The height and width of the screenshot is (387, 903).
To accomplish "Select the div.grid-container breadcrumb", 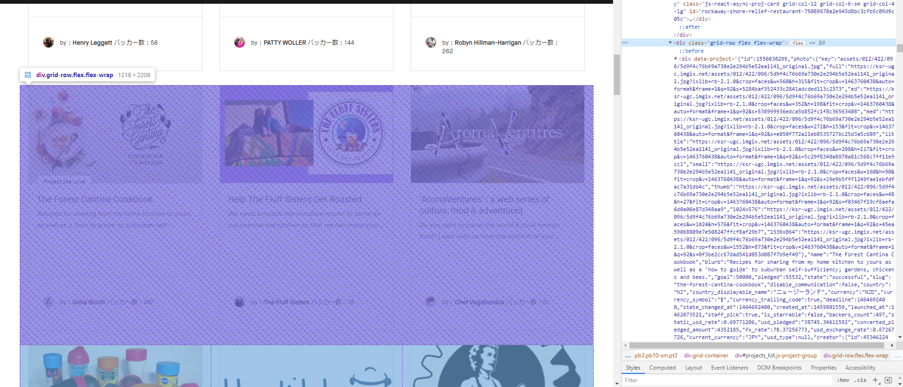I will (706, 355).
